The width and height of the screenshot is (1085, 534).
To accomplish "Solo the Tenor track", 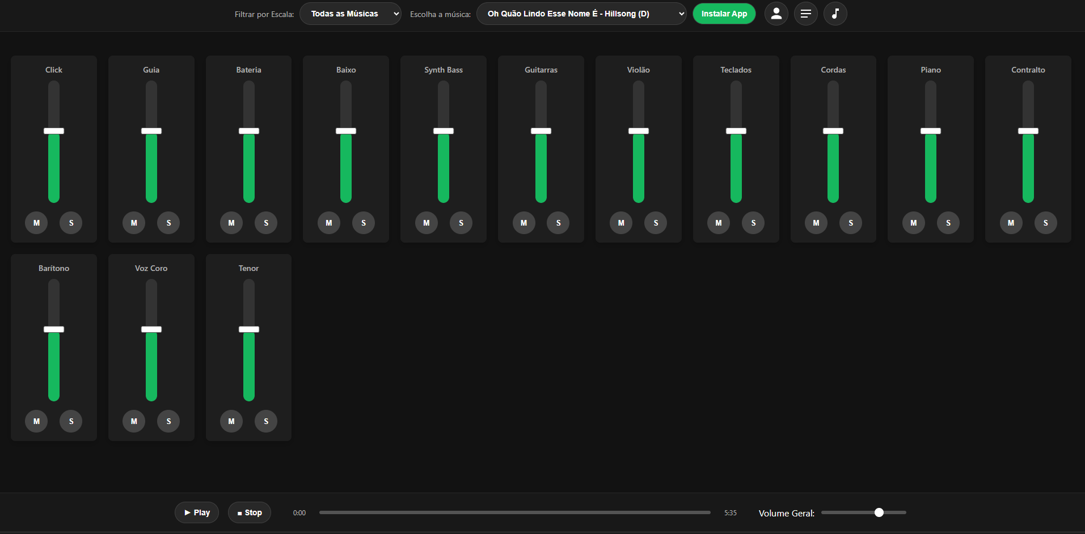I will pos(266,421).
